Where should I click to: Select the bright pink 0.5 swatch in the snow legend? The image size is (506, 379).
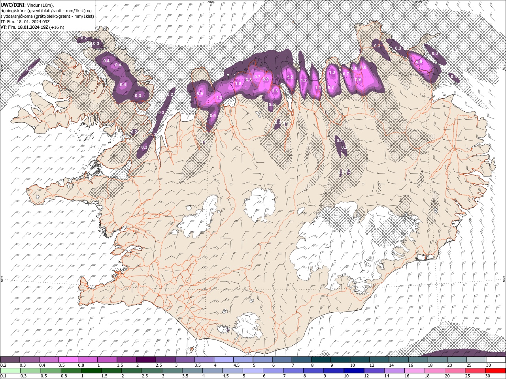point(69,360)
